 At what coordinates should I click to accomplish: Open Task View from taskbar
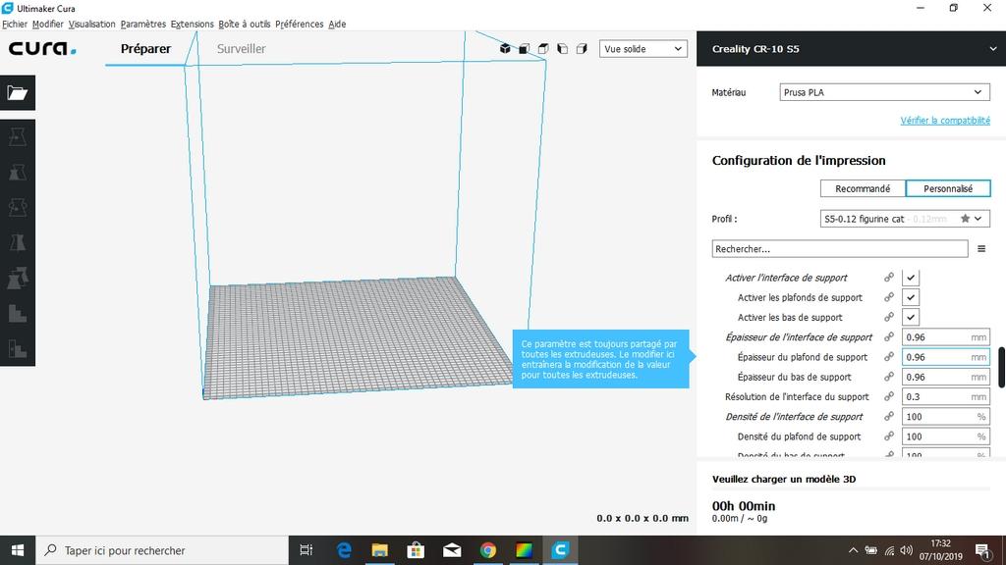pyautogui.click(x=307, y=550)
